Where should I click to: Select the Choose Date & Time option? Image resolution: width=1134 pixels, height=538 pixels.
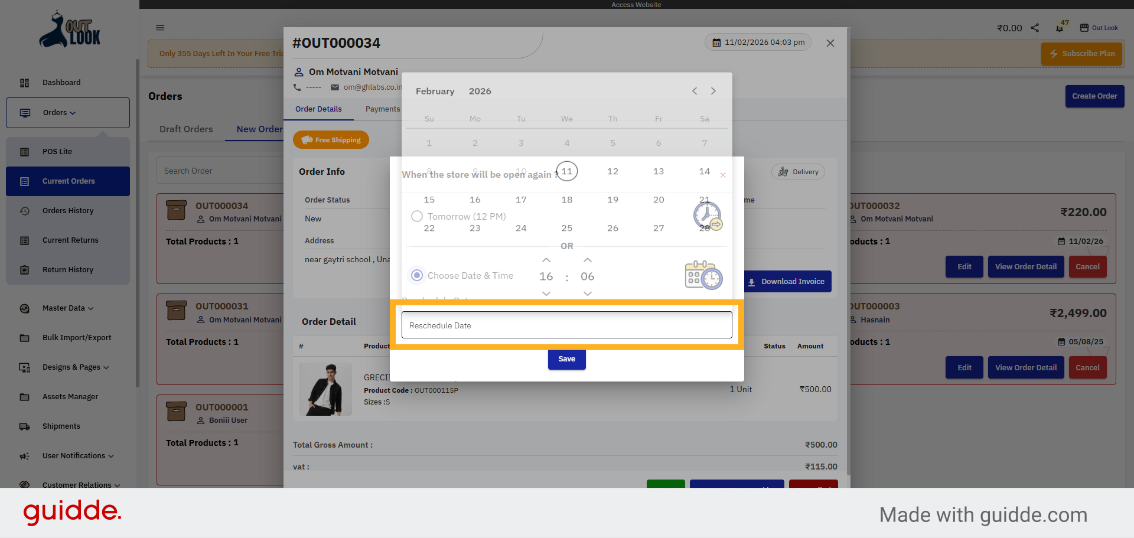417,275
